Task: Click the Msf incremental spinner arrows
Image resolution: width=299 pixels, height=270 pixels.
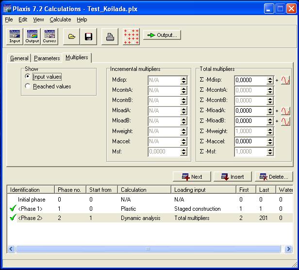Action: pos(183,152)
